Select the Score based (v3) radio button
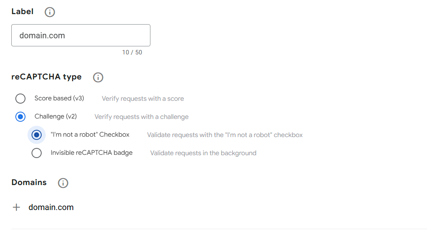The height and width of the screenshot is (231, 427). 20,99
